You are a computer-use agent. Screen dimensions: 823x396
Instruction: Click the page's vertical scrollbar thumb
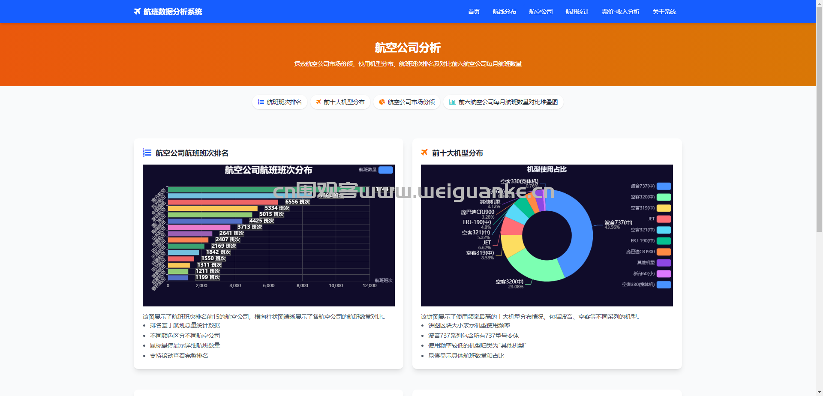pos(819,120)
